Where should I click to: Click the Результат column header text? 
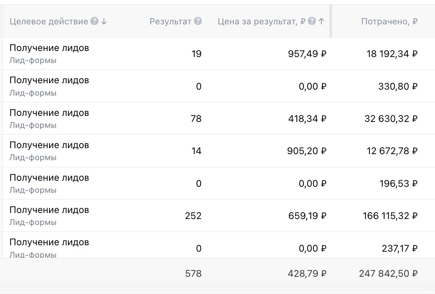click(x=171, y=21)
